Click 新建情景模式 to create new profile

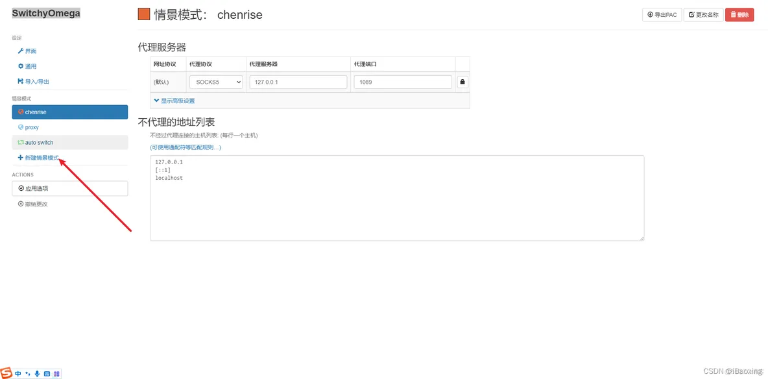[x=38, y=158]
